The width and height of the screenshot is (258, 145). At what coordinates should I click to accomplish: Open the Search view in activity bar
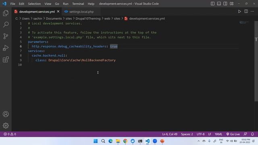click(x=6, y=25)
